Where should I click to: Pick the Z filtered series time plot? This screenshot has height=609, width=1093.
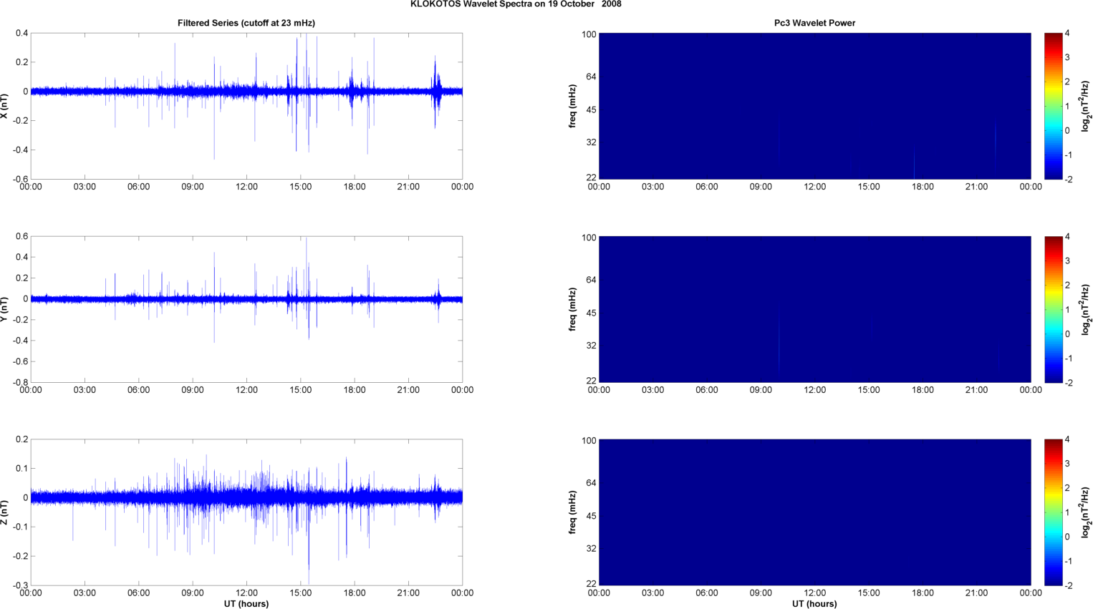click(246, 512)
